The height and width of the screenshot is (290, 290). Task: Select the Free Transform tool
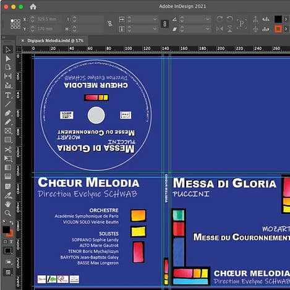[x=8, y=158]
